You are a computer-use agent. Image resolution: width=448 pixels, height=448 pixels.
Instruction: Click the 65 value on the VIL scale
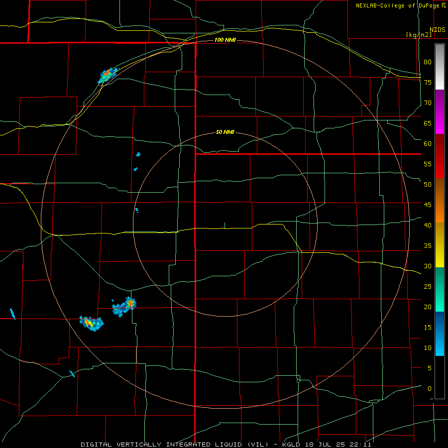pos(428,123)
